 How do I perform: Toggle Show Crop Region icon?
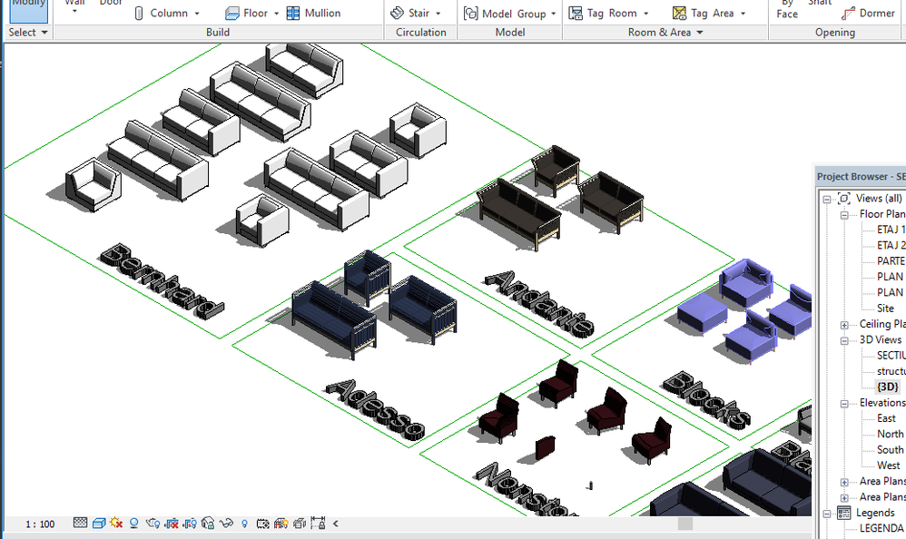click(190, 524)
